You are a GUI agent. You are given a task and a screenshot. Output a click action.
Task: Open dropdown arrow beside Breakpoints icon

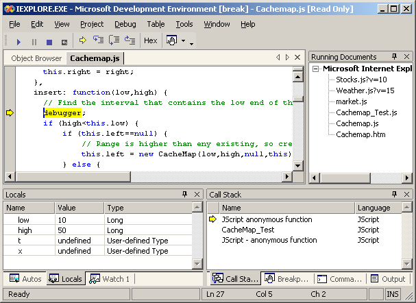point(183,40)
